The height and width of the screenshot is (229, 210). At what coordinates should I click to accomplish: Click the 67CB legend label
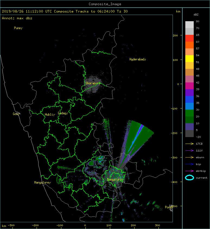coord(199,144)
